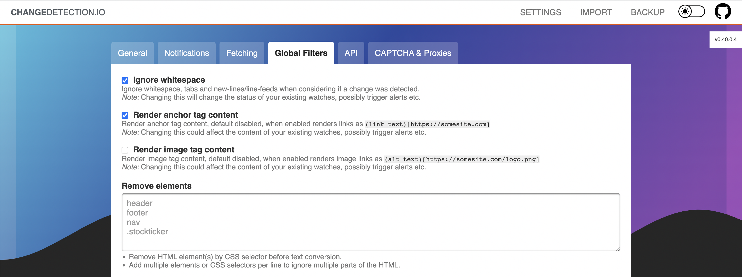Uncheck the Ignore whitespace checkbox
Screen dimensions: 742x277
pos(125,80)
